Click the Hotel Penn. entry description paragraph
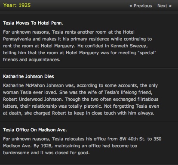Image resolution: width=178 pixels, height=165 pixels. [x=80, y=46]
